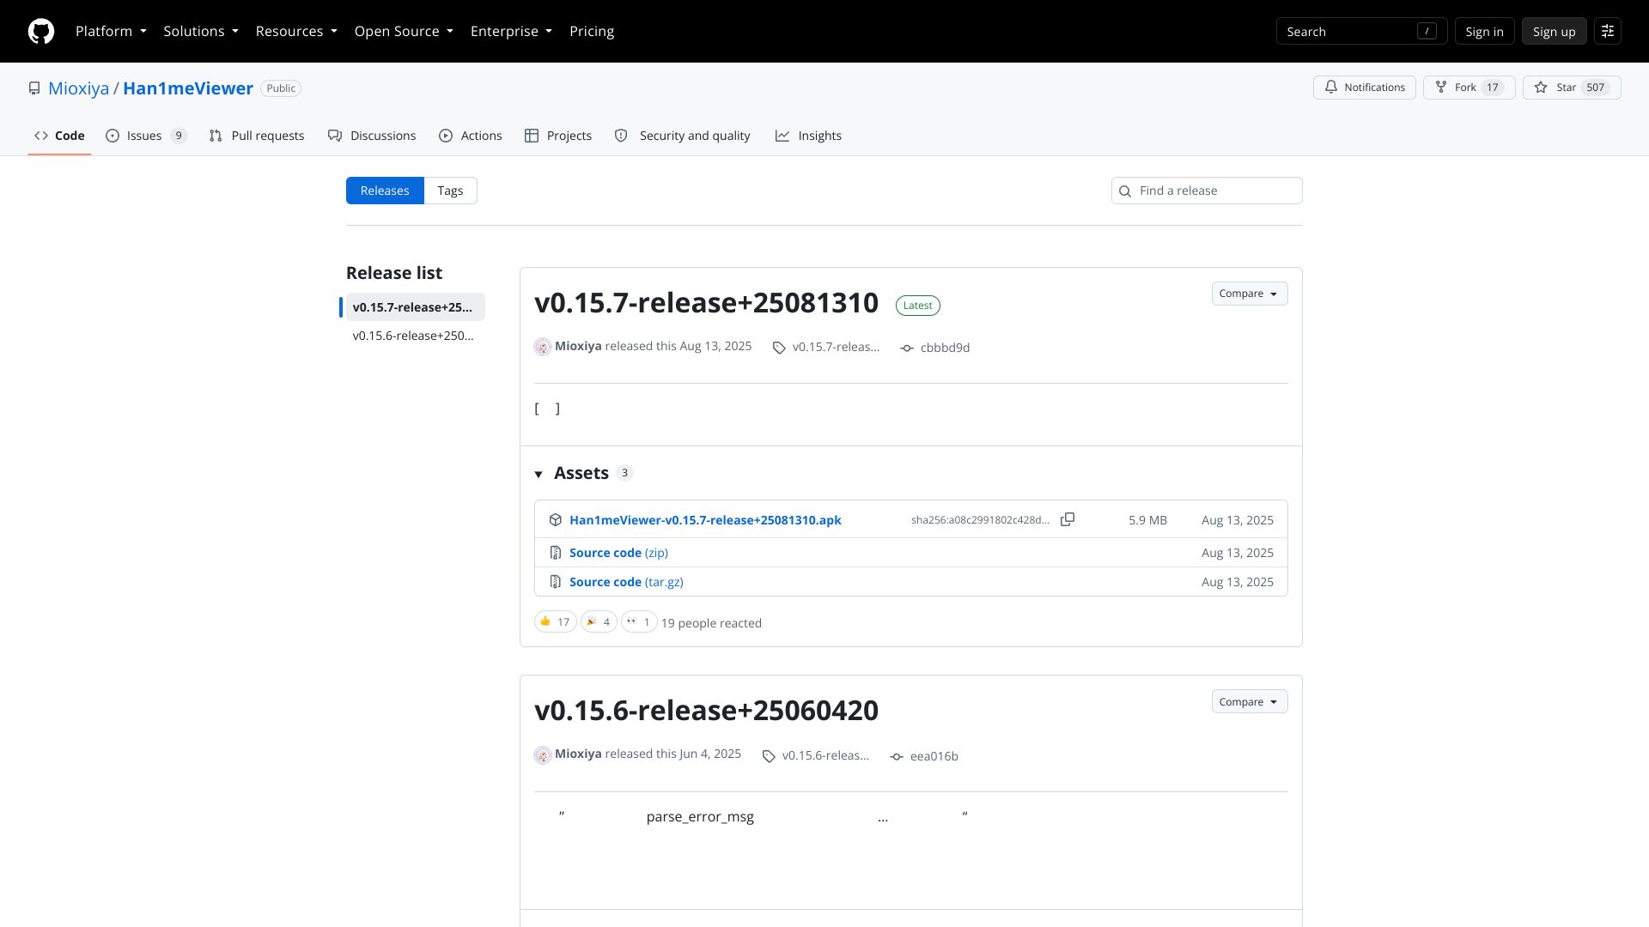Open the v0.15.6-release+25060420 title link
1649x927 pixels.
(x=706, y=710)
